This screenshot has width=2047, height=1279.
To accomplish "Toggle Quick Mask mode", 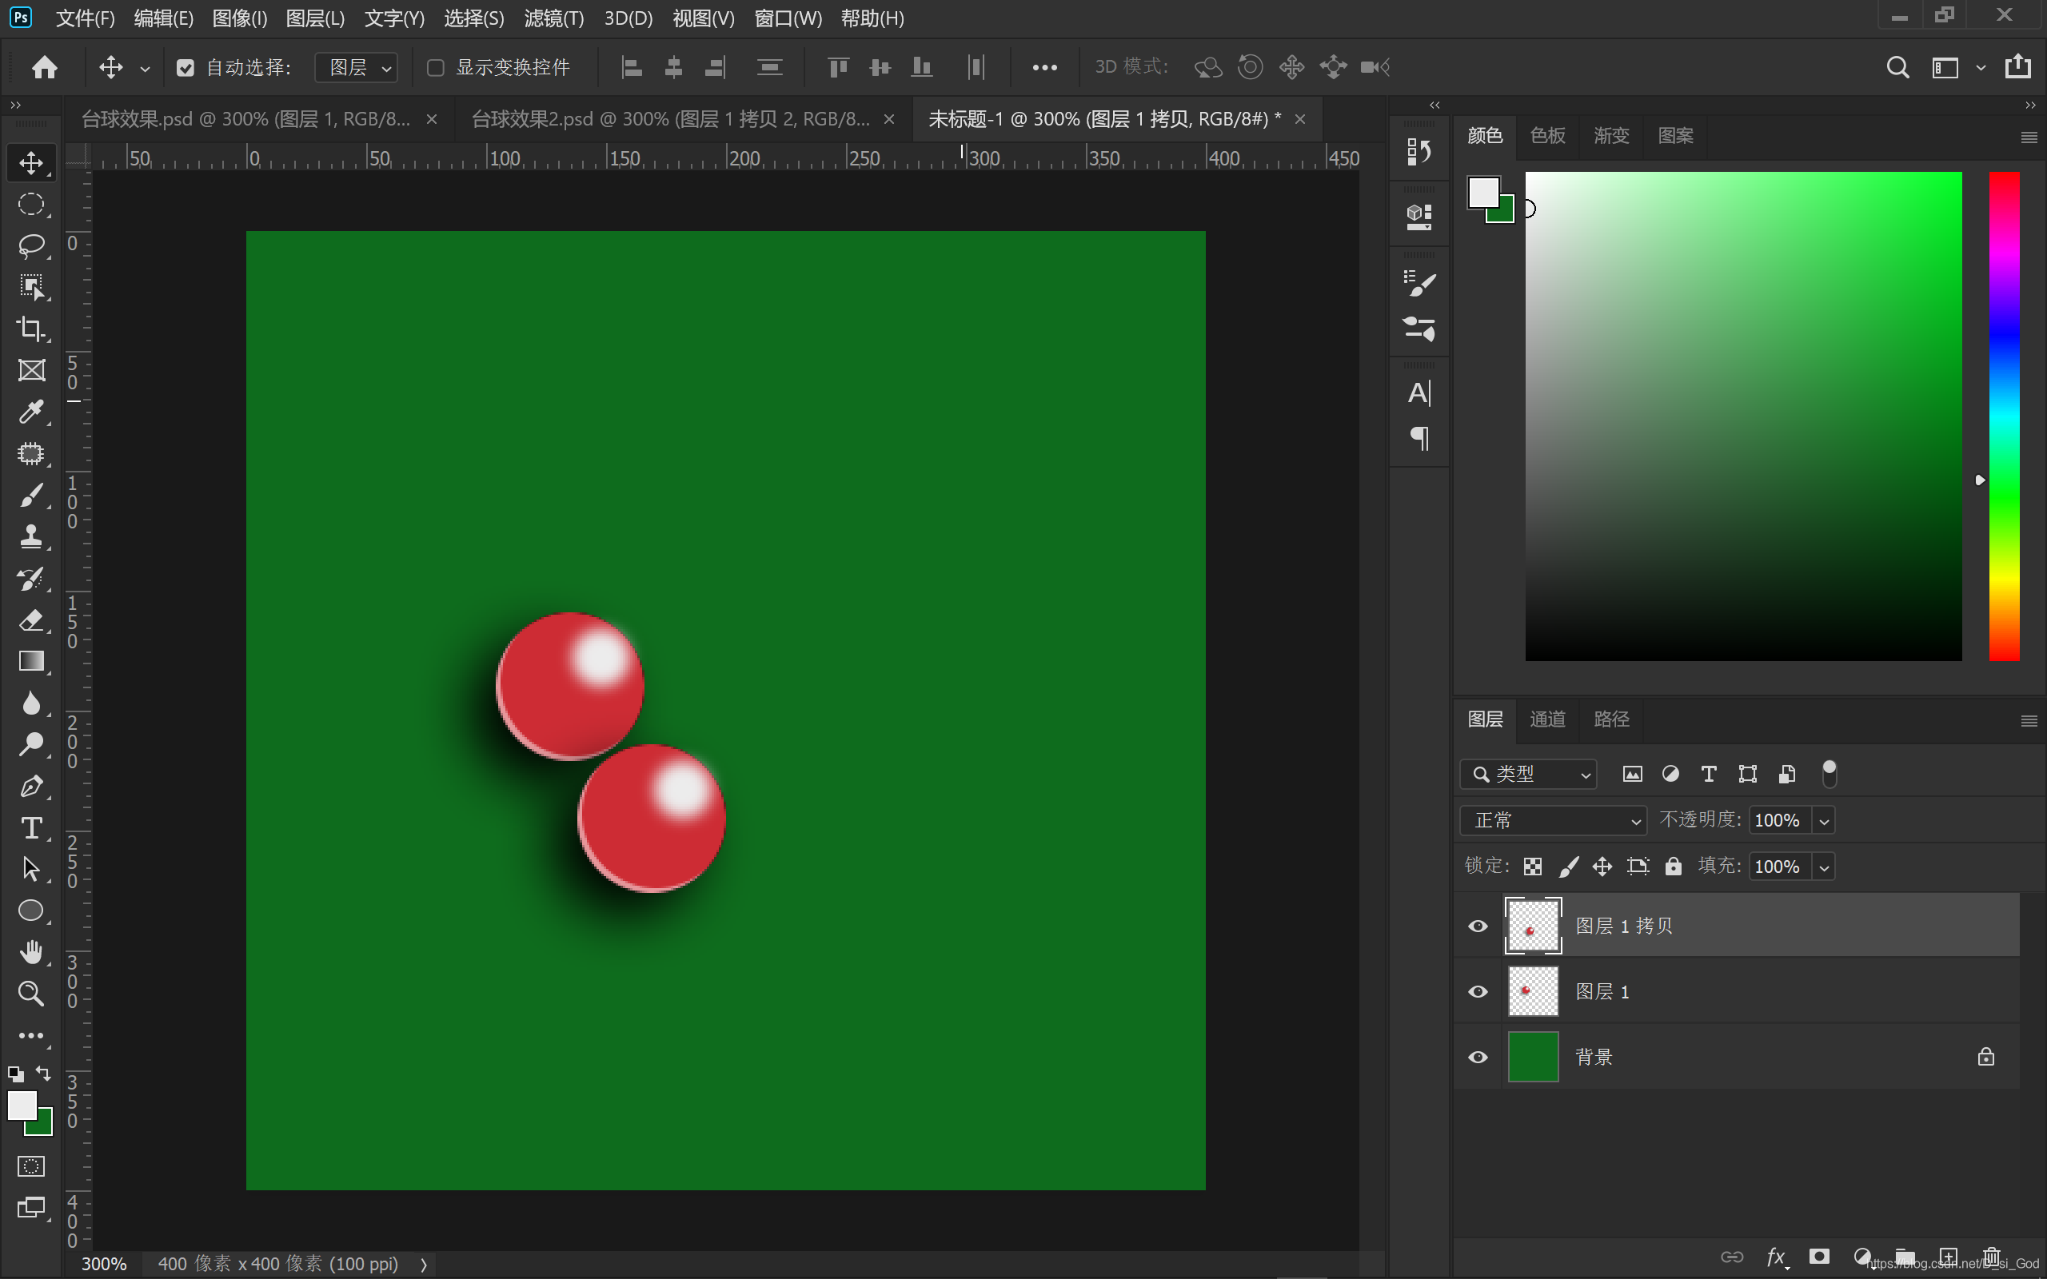I will (x=31, y=1166).
